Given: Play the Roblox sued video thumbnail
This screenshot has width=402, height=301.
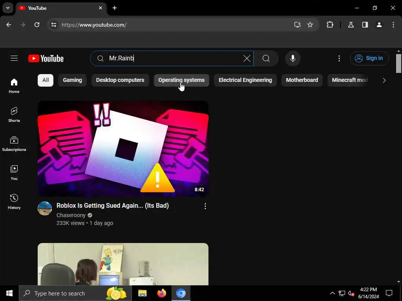Looking at the screenshot, I should (x=123, y=149).
